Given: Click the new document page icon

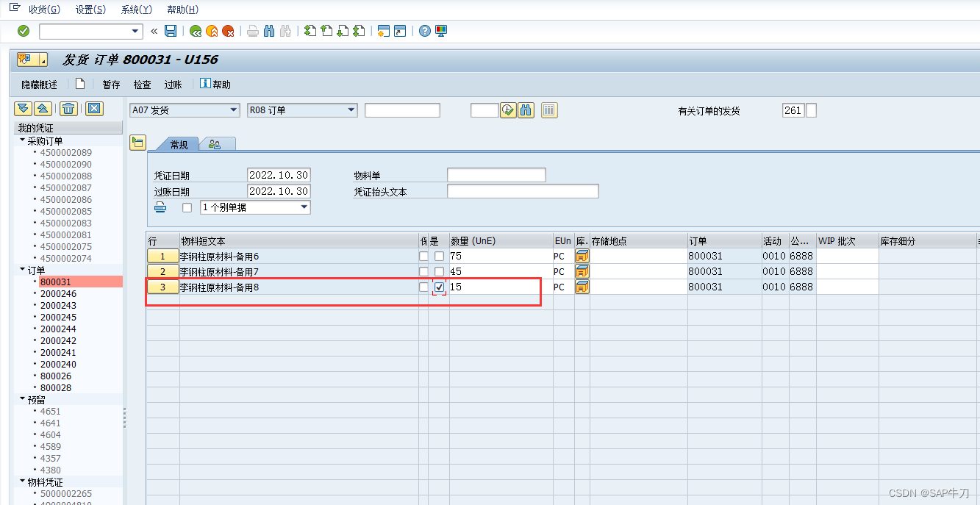Looking at the screenshot, I should click(80, 84).
